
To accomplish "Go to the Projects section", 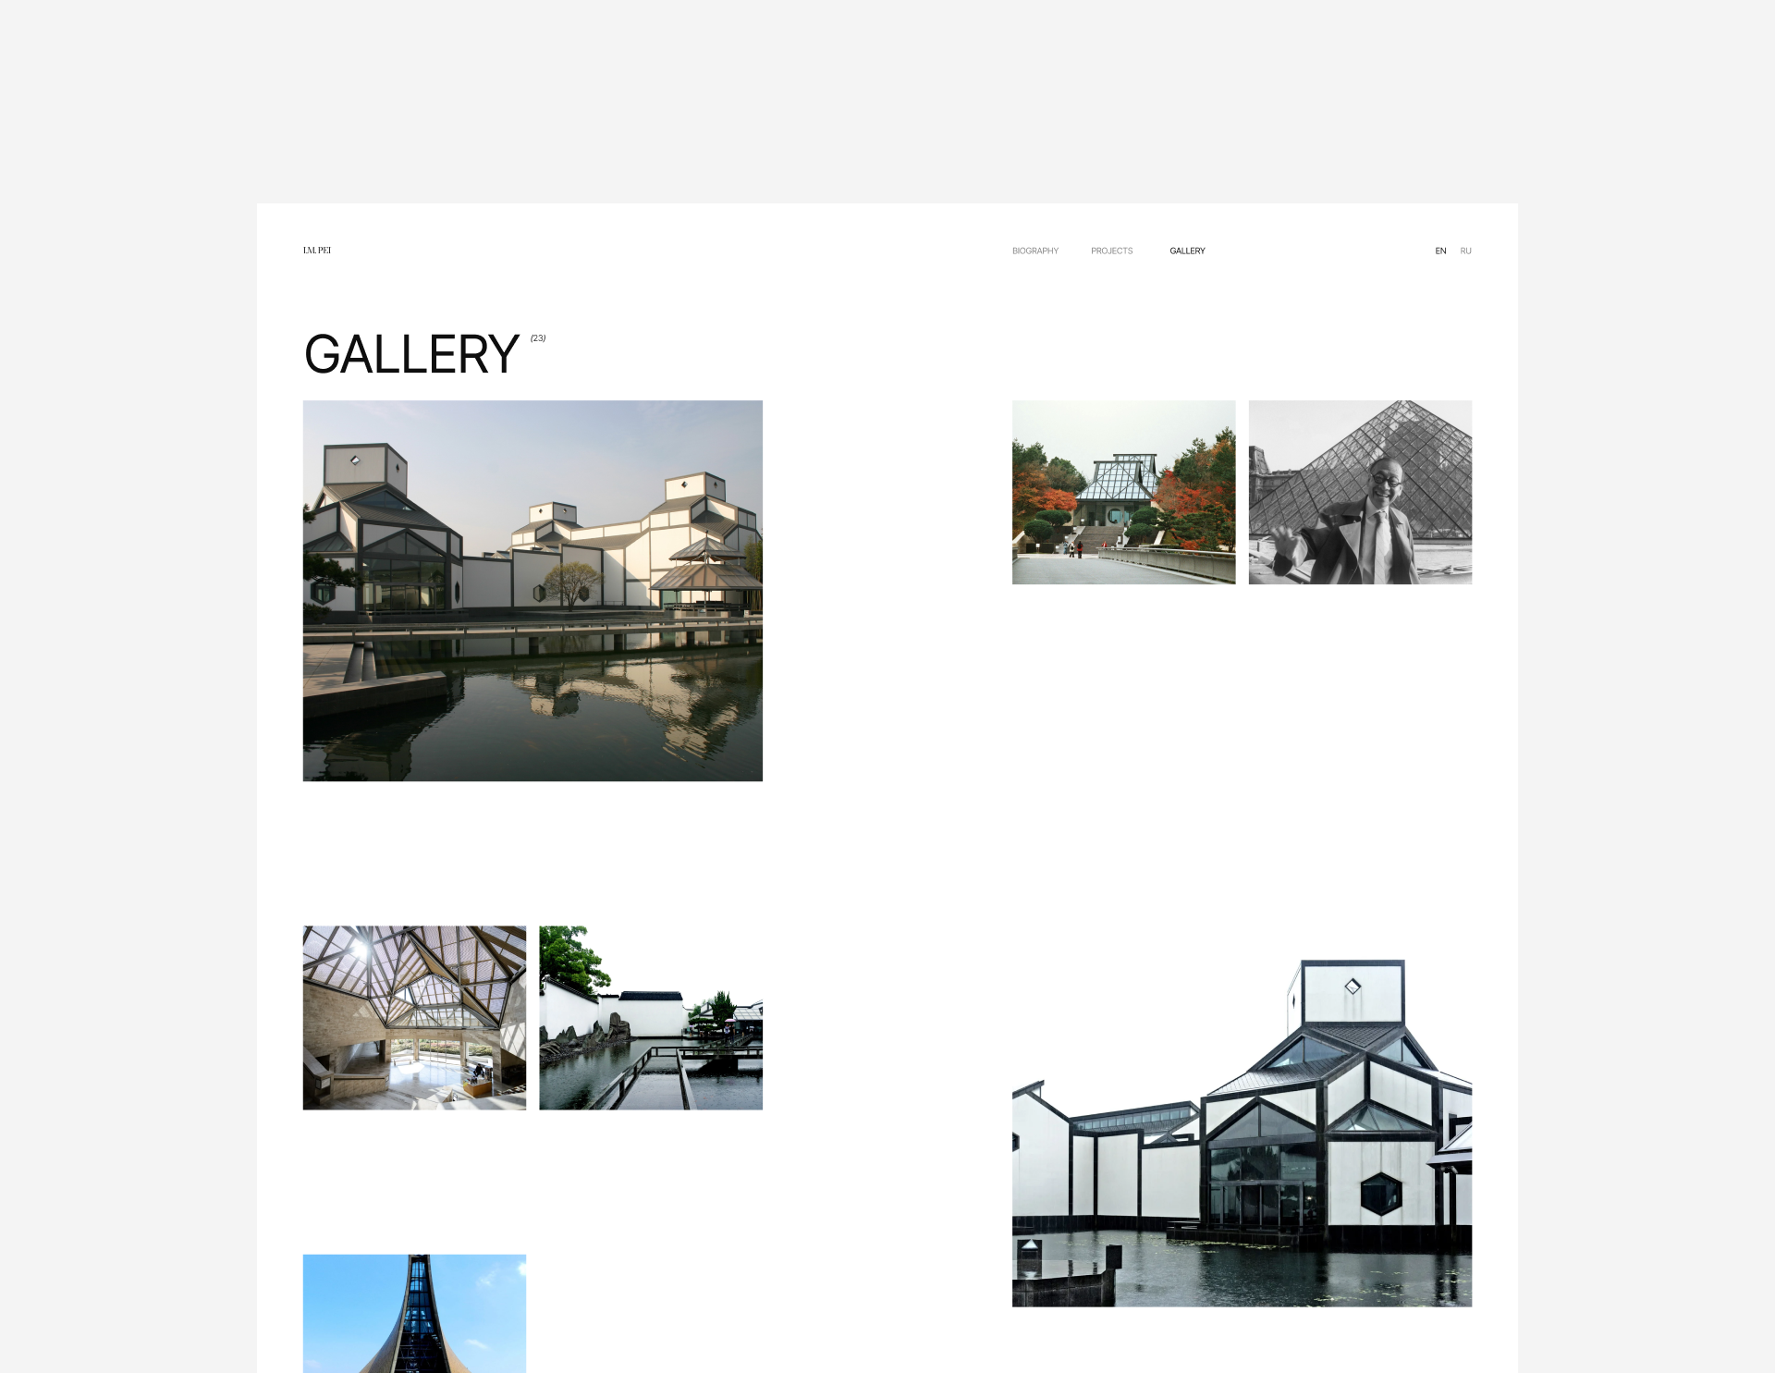I will pos(1111,251).
